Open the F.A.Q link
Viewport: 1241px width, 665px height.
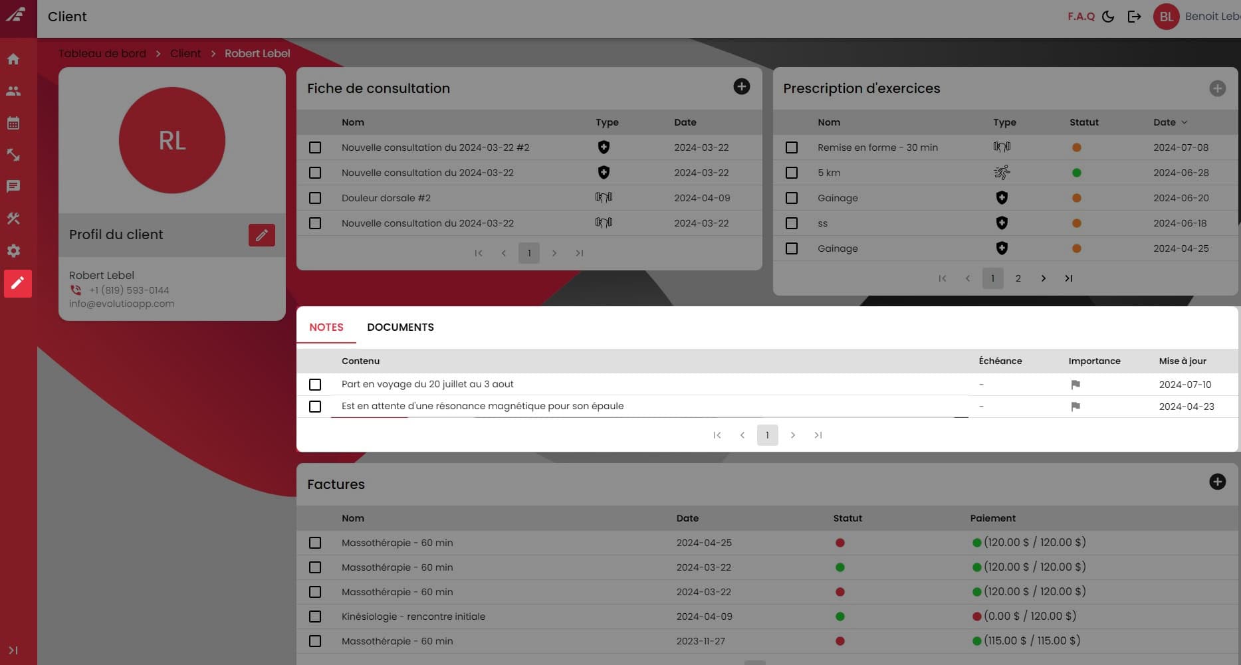pos(1081,17)
